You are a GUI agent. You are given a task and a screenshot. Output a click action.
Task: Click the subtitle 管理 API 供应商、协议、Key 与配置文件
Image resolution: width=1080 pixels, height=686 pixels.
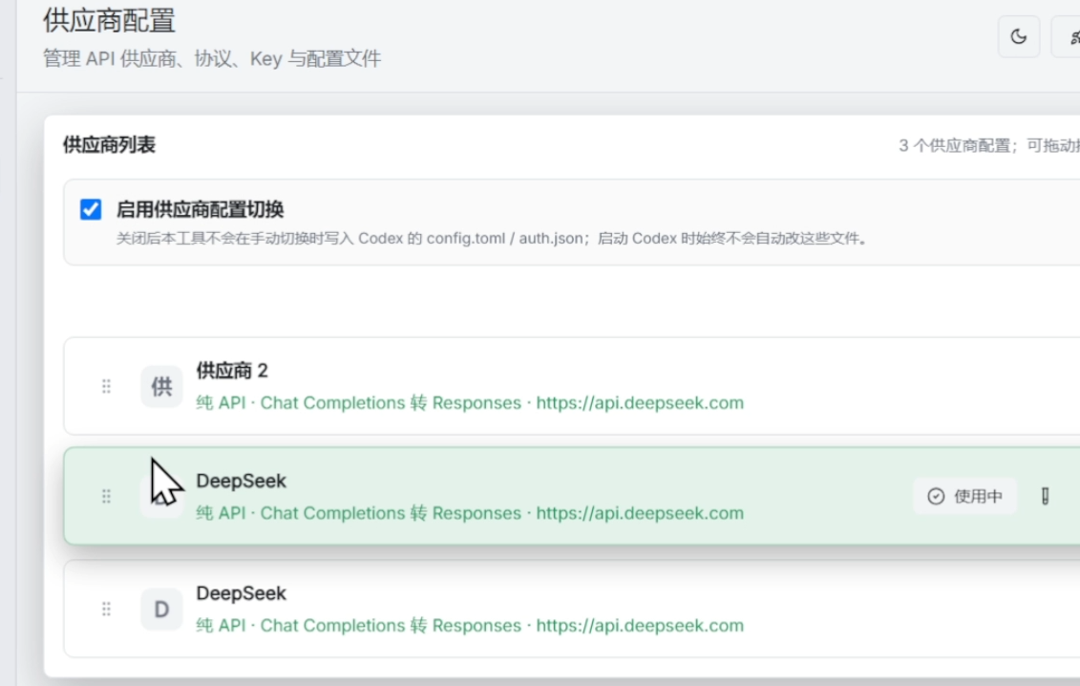click(x=212, y=58)
